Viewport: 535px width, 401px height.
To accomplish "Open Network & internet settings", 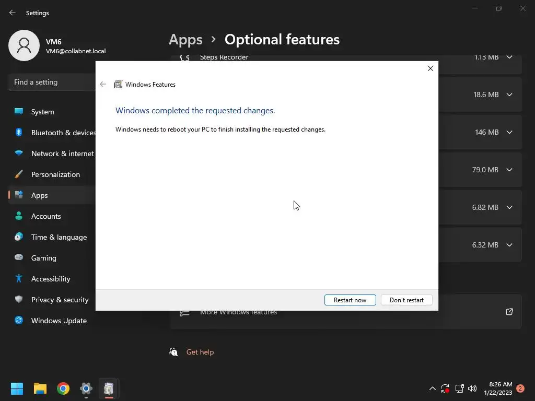I will 52,154.
